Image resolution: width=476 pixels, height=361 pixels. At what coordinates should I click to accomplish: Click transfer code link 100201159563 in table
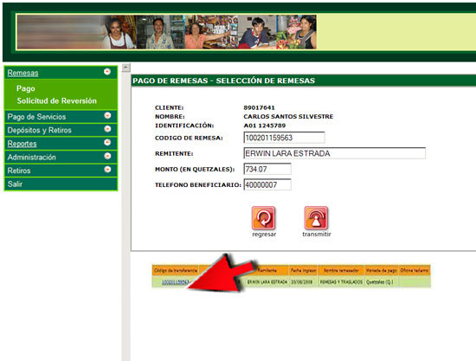tap(175, 282)
